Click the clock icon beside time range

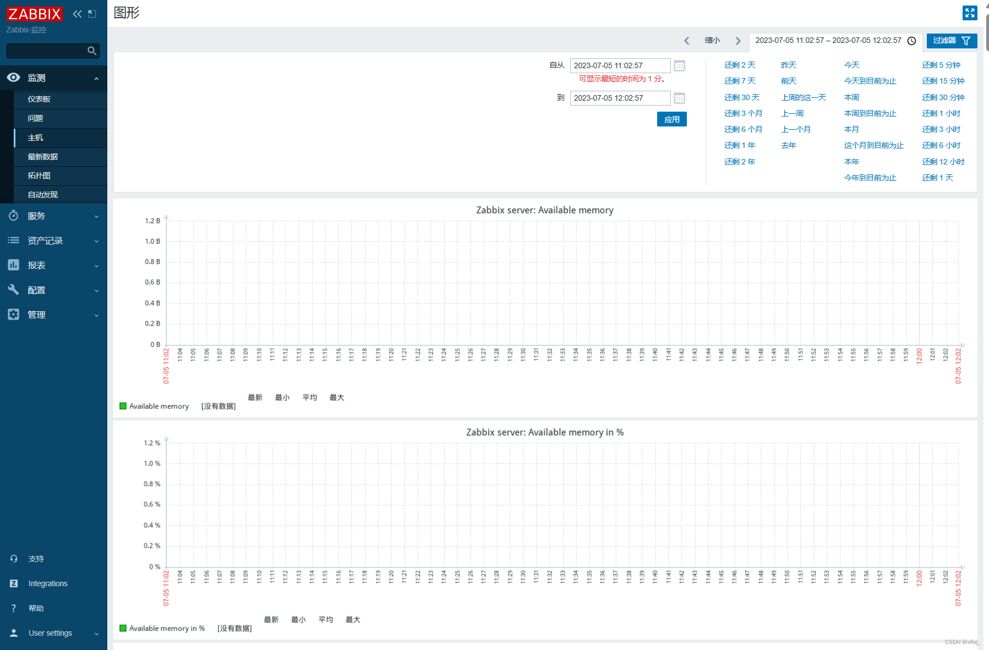[911, 41]
